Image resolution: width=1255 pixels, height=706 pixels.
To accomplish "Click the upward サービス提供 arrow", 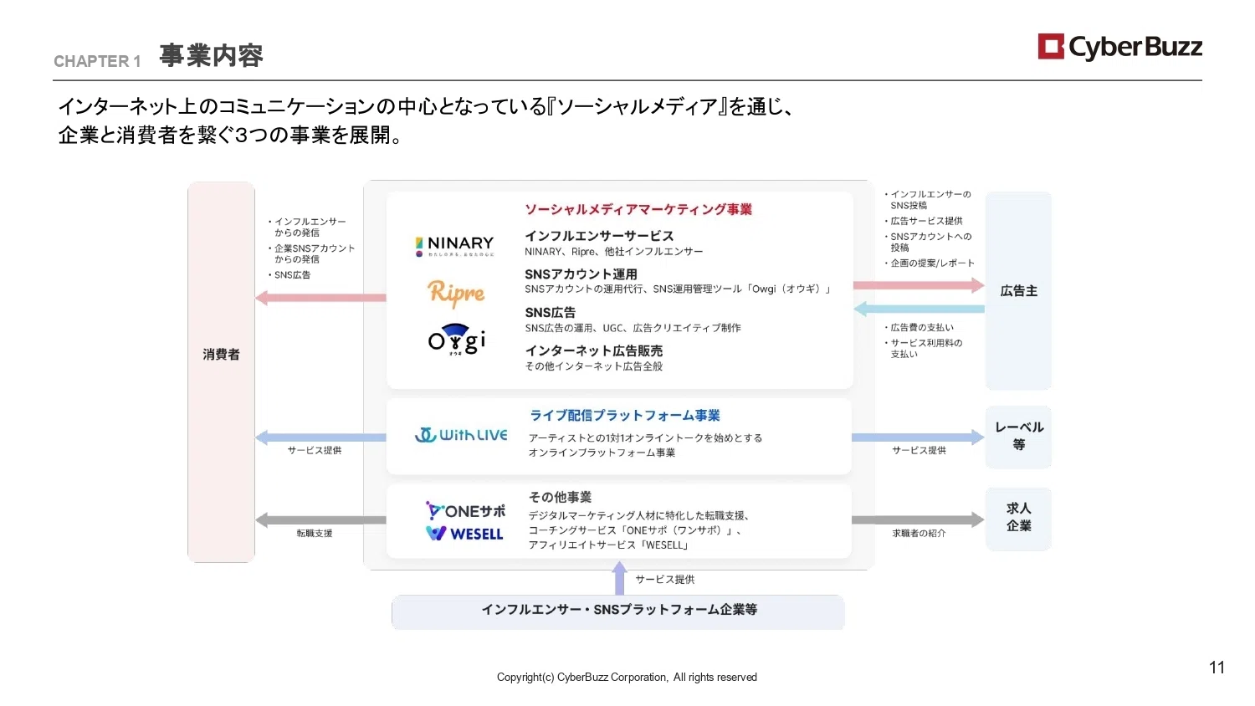I will pyautogui.click(x=619, y=578).
